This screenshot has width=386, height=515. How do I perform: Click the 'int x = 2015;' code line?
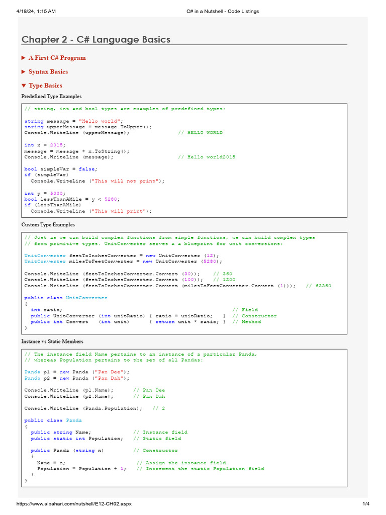45,145
